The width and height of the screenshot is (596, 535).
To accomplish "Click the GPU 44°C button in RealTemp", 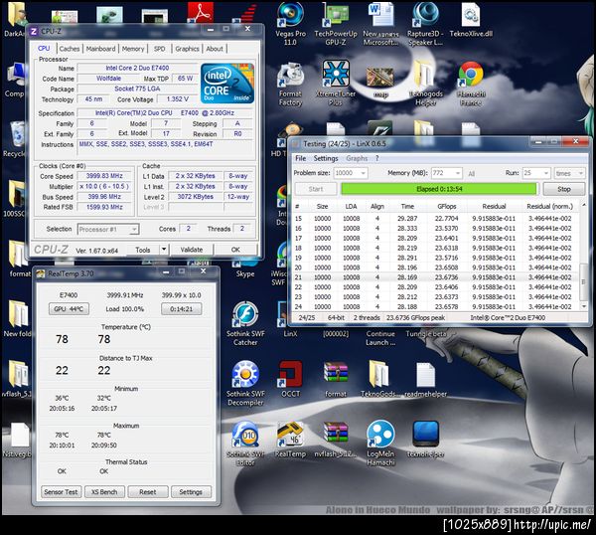I will point(69,309).
